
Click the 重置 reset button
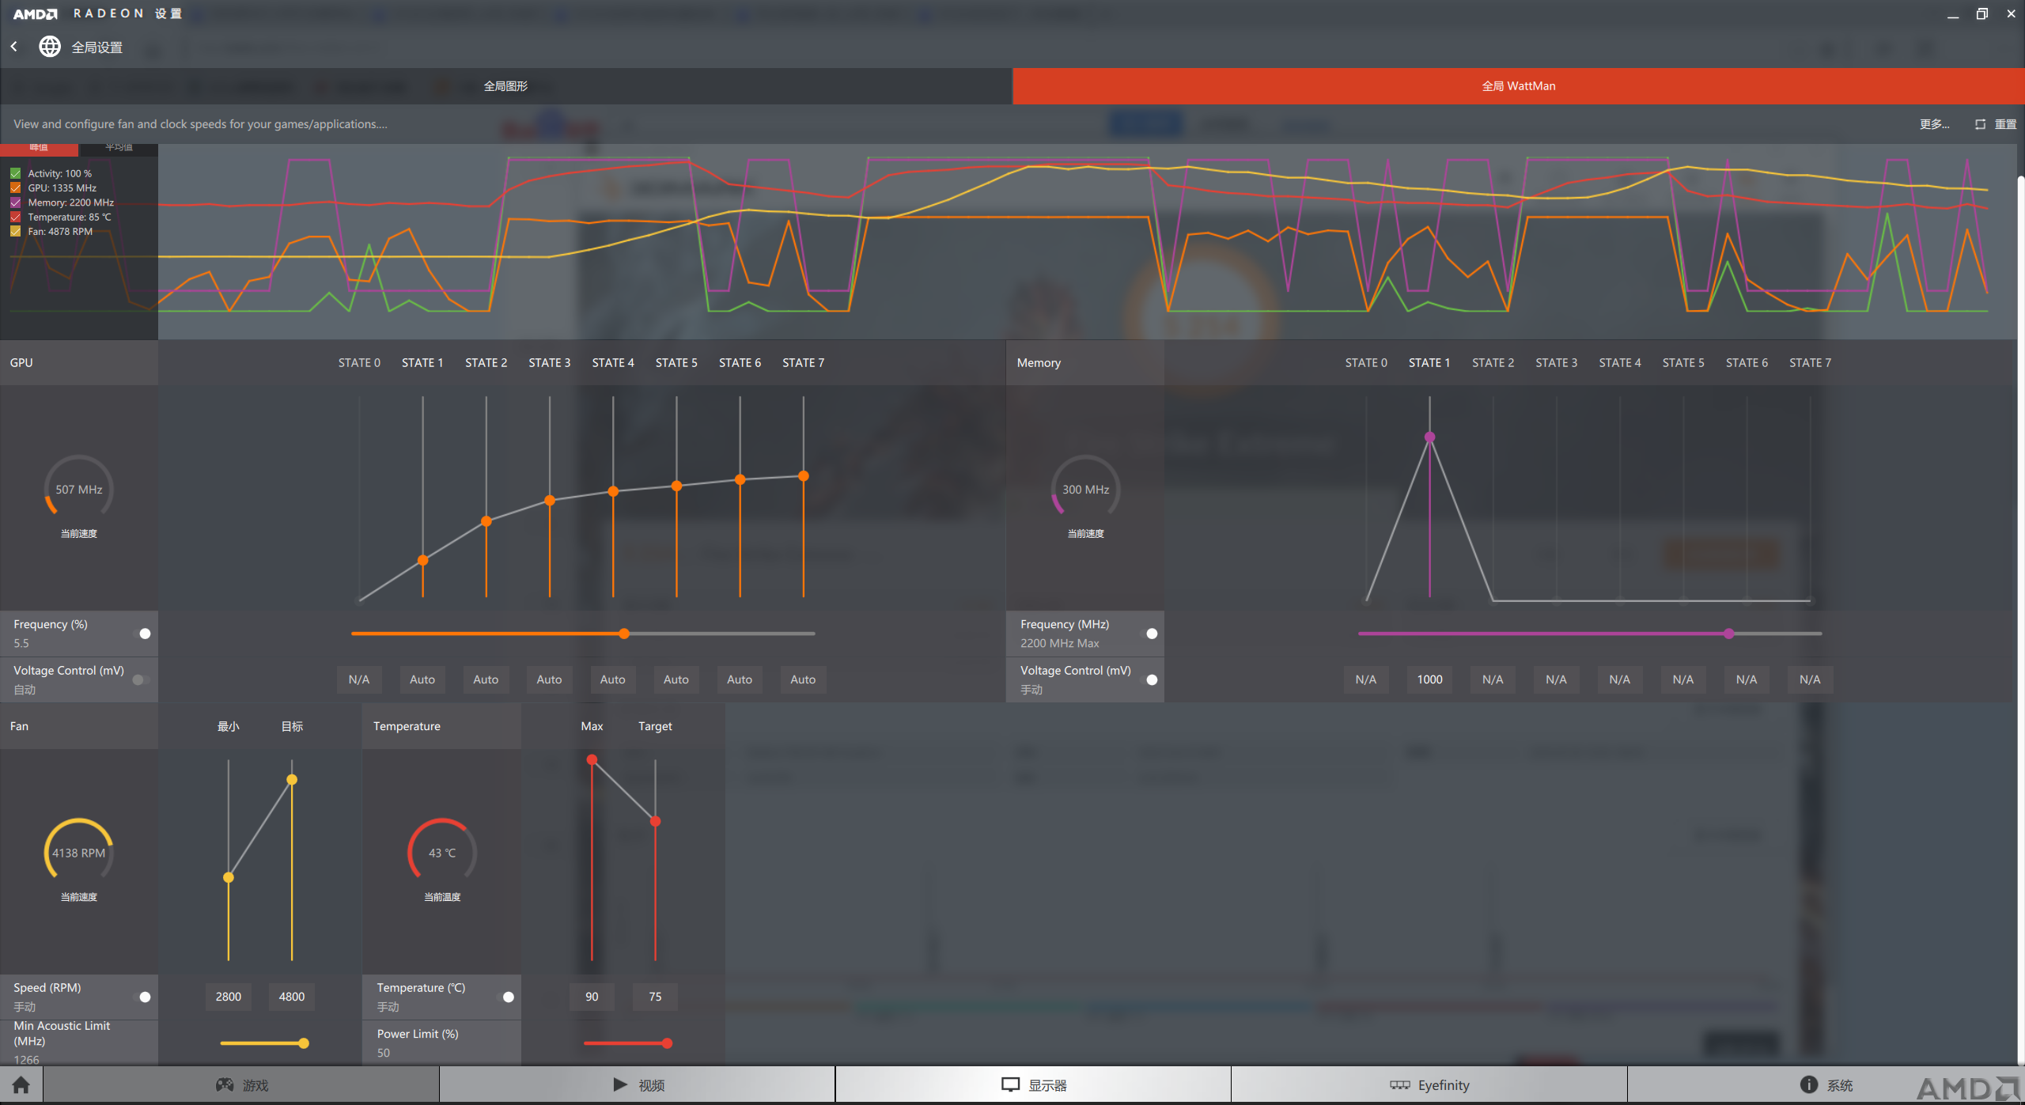(x=2005, y=124)
